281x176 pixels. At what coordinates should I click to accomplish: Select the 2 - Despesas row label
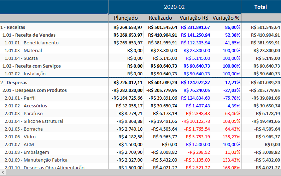point(13,82)
